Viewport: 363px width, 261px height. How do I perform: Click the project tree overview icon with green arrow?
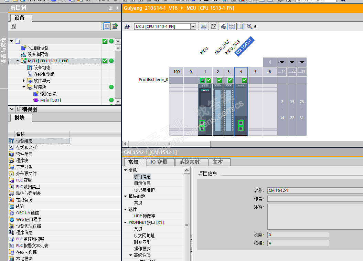point(115,27)
